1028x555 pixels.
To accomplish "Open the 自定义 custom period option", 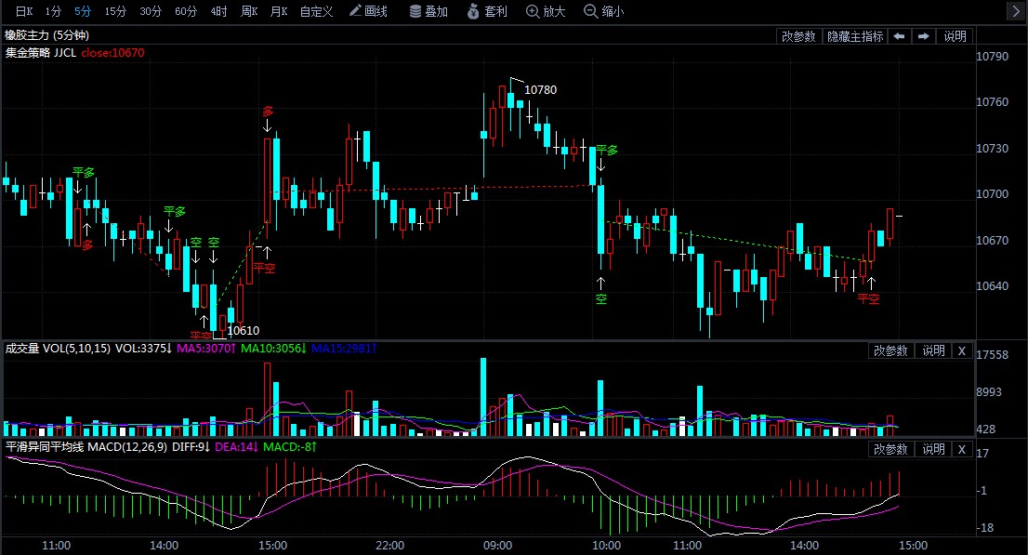I will (316, 11).
